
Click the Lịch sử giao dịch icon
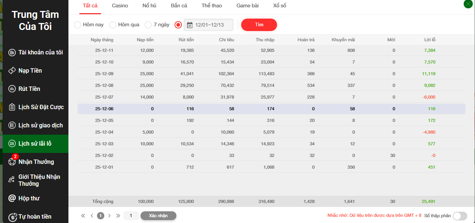(12, 126)
